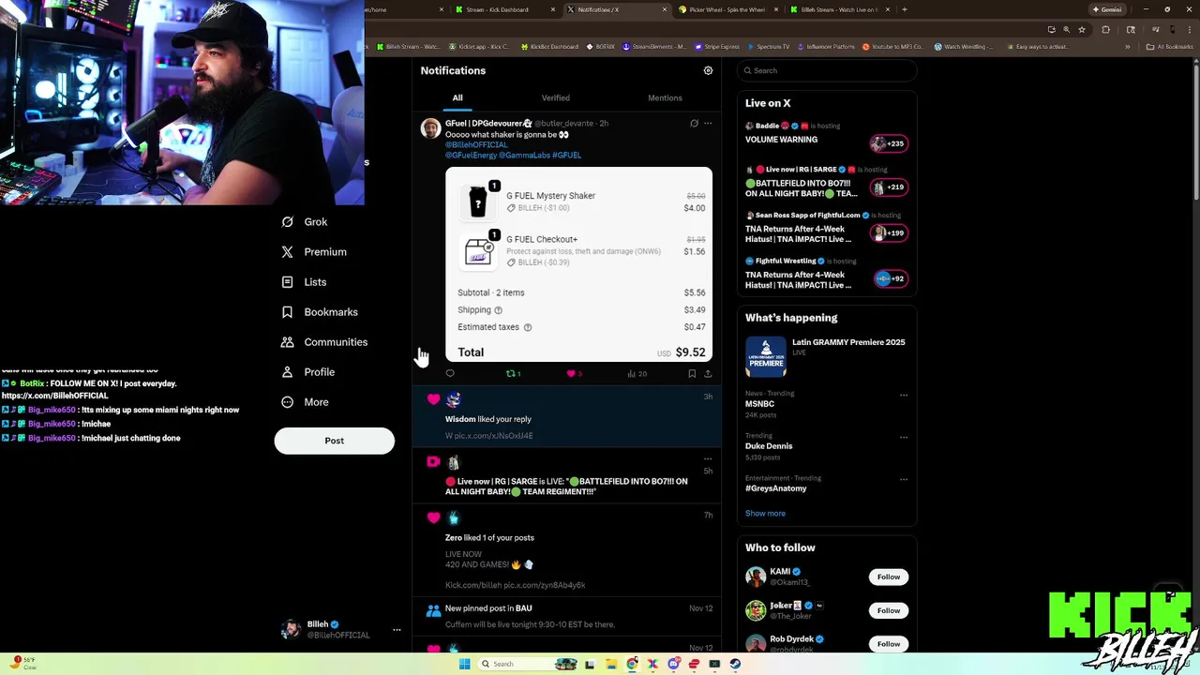Click Show more under trends
Image resolution: width=1200 pixels, height=675 pixels.
765,513
